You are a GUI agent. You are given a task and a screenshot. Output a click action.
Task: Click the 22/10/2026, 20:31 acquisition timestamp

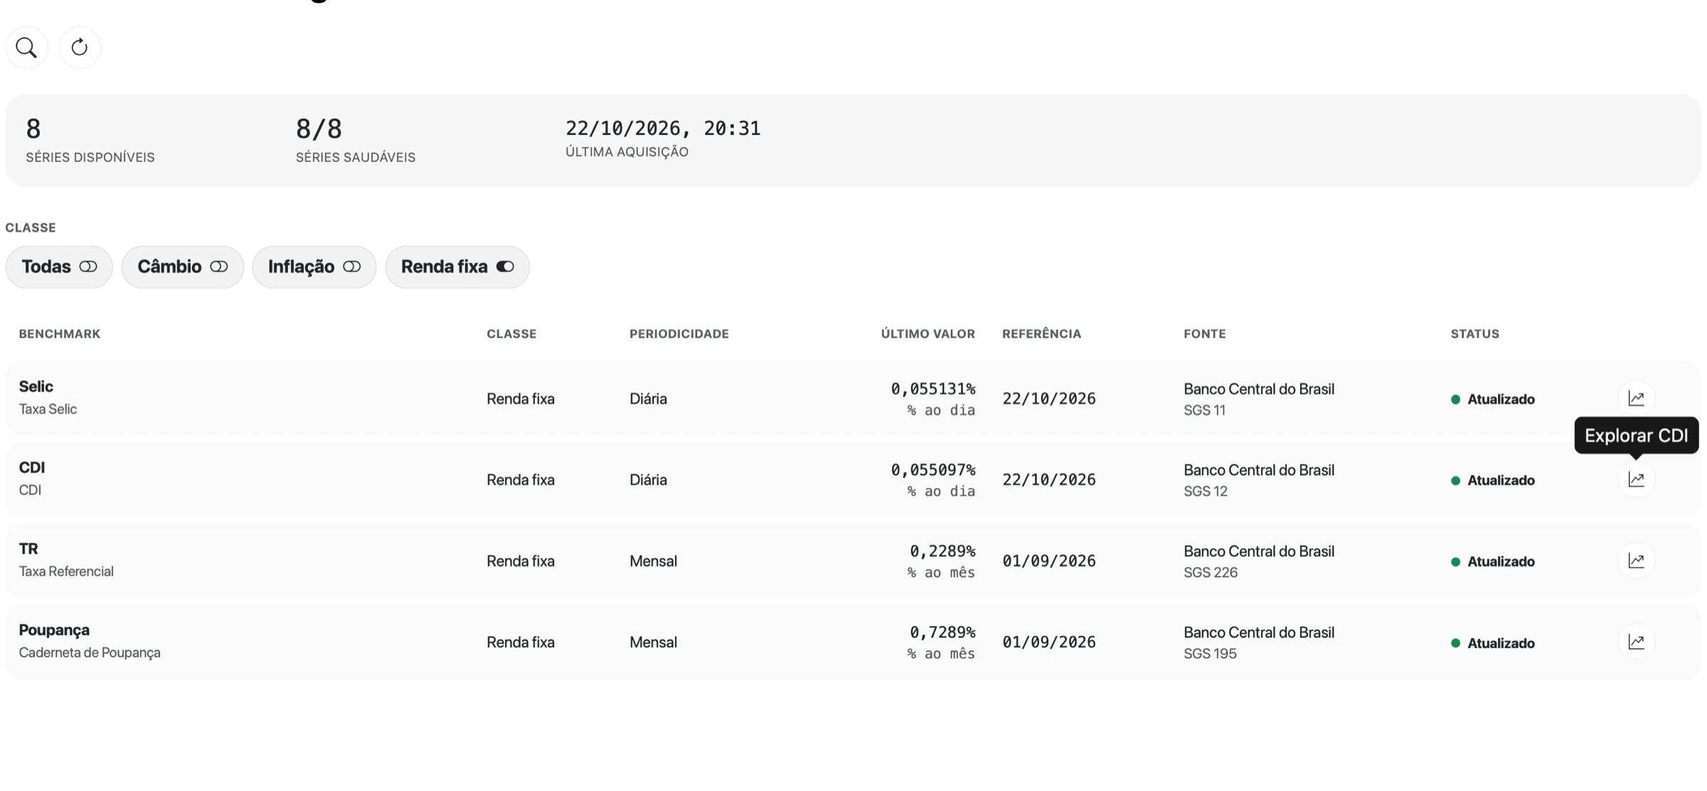(x=663, y=129)
